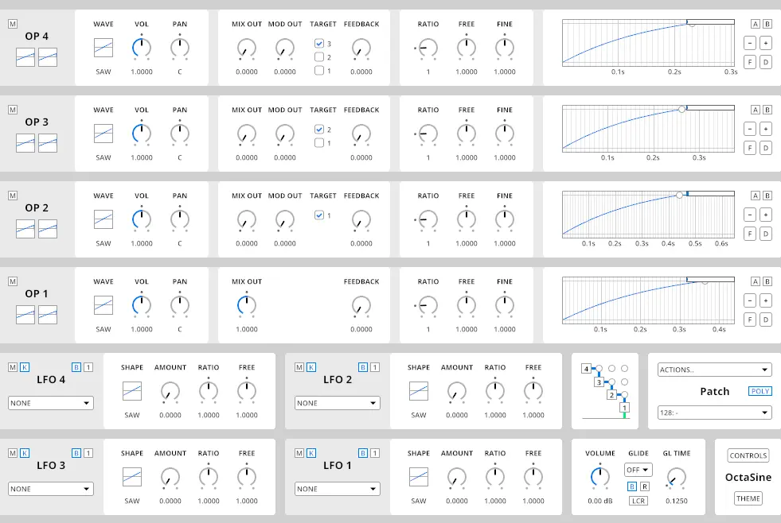Click operator 3 box in routing matrix

coord(599,382)
